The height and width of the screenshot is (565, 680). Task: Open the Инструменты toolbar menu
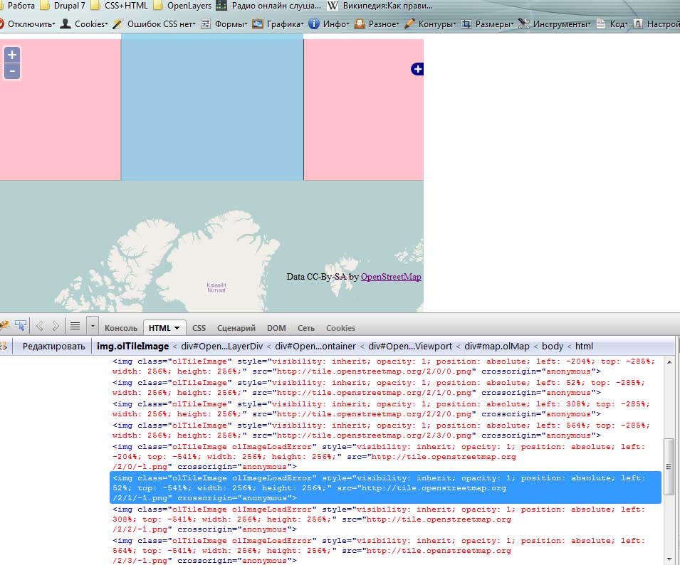click(555, 23)
